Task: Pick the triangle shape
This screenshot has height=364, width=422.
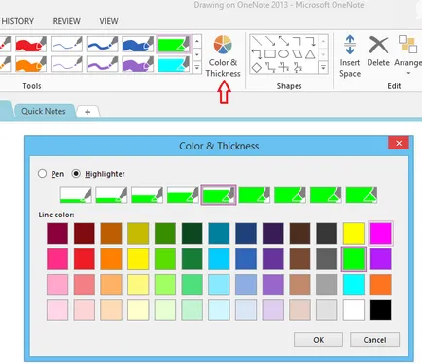Action: pyautogui.click(x=310, y=54)
